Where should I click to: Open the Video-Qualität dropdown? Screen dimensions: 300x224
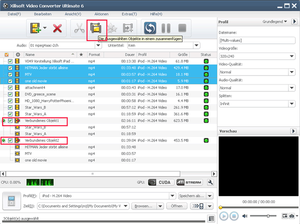point(291,72)
